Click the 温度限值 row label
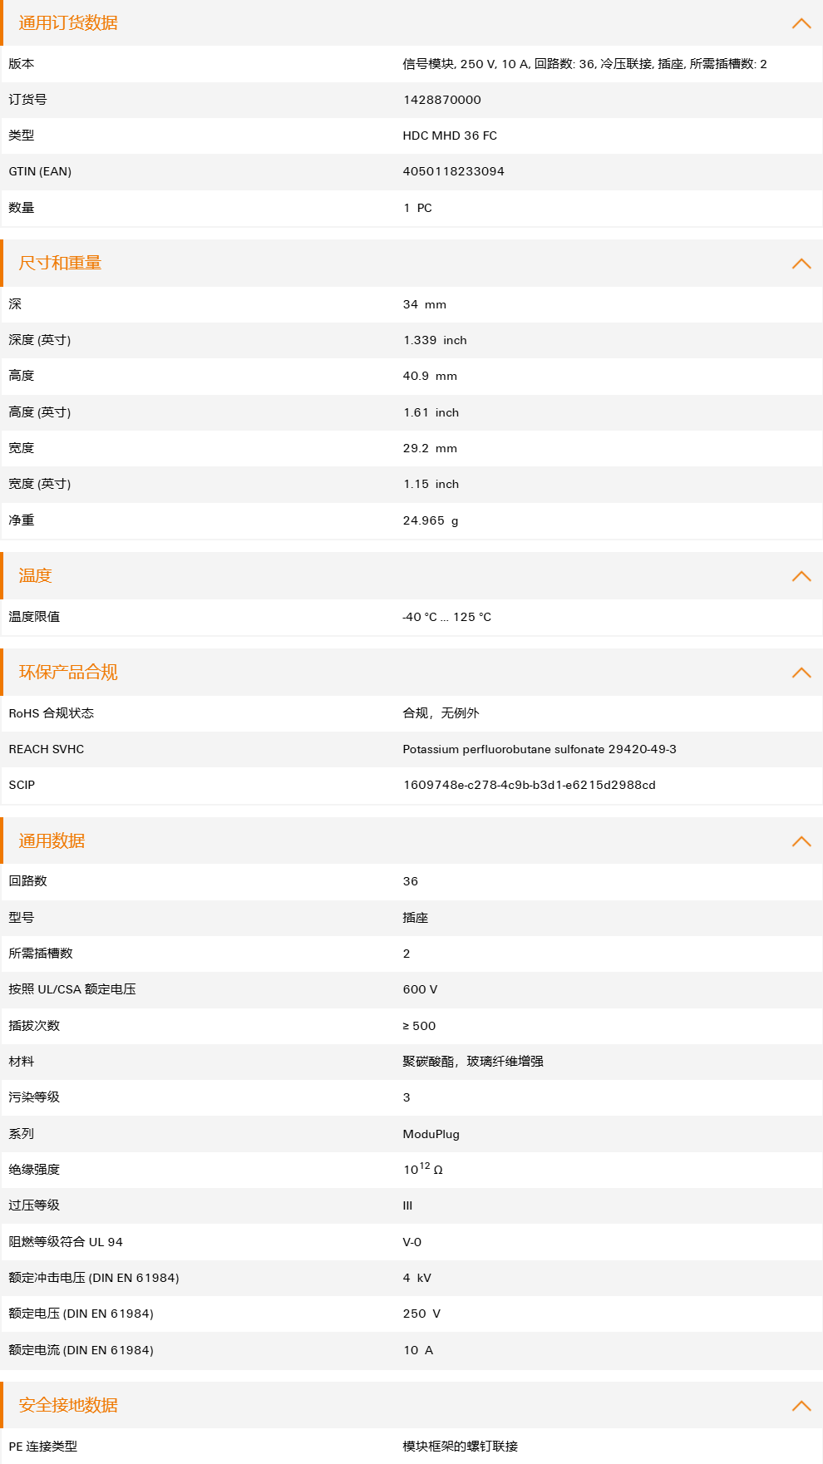This screenshot has height=1464, width=823. 34,617
